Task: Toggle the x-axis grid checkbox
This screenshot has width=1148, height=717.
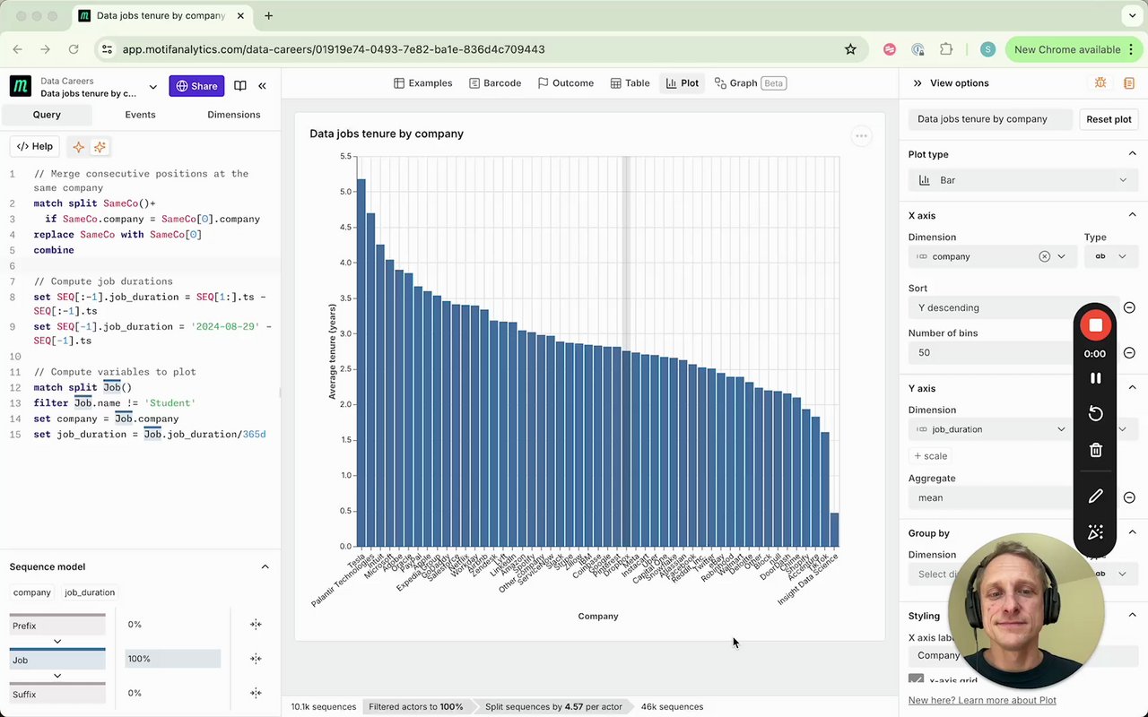Action: click(916, 681)
